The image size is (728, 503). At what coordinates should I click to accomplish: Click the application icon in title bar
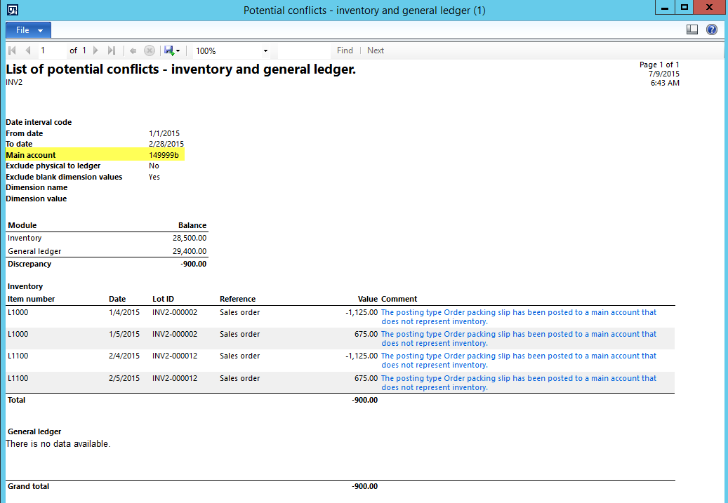coord(12,10)
